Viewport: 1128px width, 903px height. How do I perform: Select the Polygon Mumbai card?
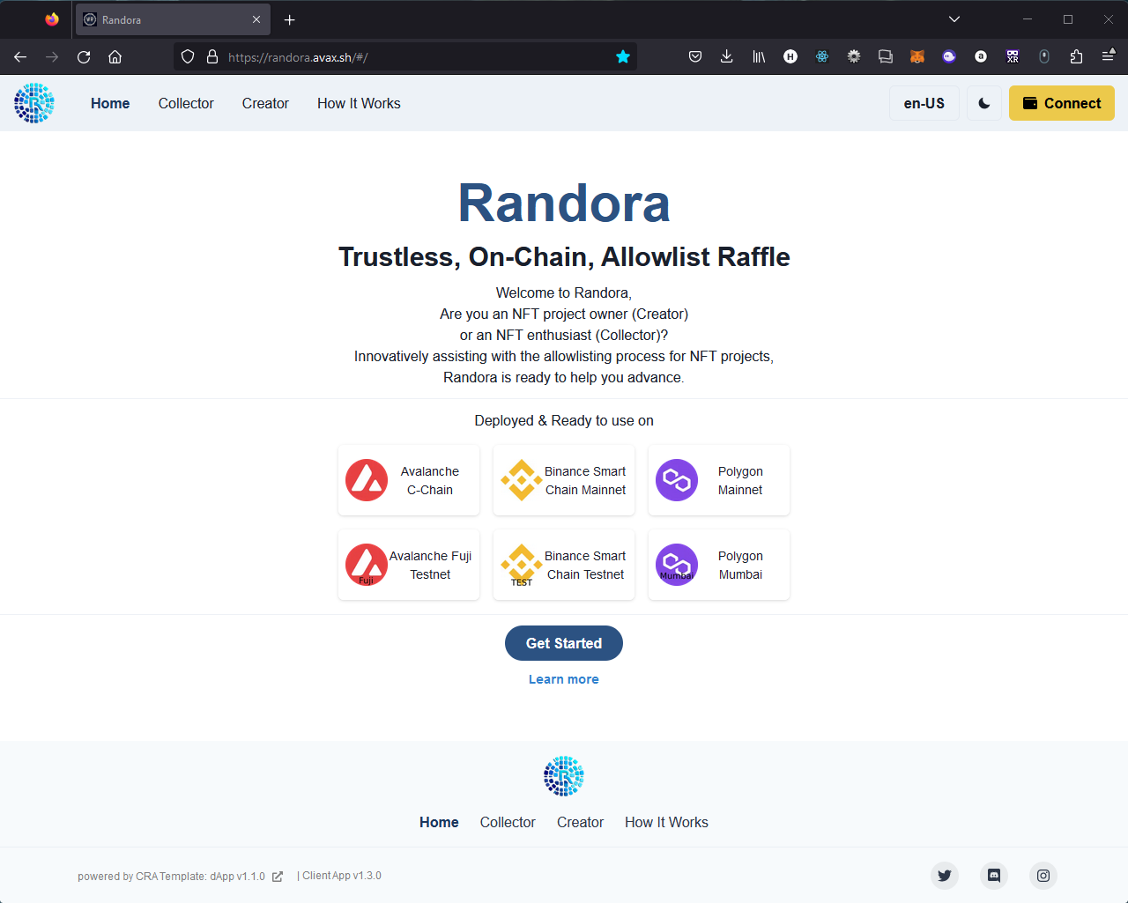coord(719,565)
